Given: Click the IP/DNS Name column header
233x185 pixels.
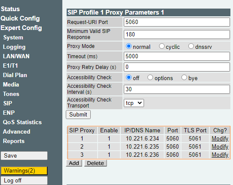Looking at the screenshot, I should click(142, 130).
